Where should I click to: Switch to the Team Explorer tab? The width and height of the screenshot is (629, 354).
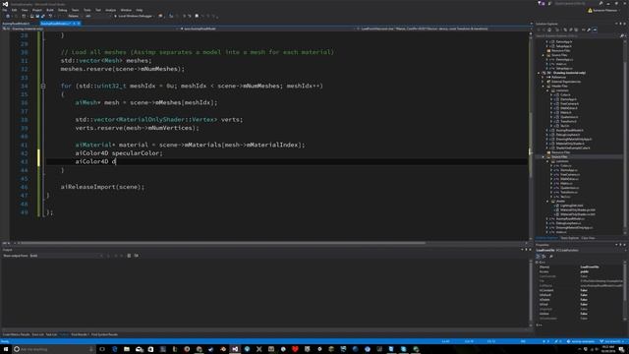point(570,238)
